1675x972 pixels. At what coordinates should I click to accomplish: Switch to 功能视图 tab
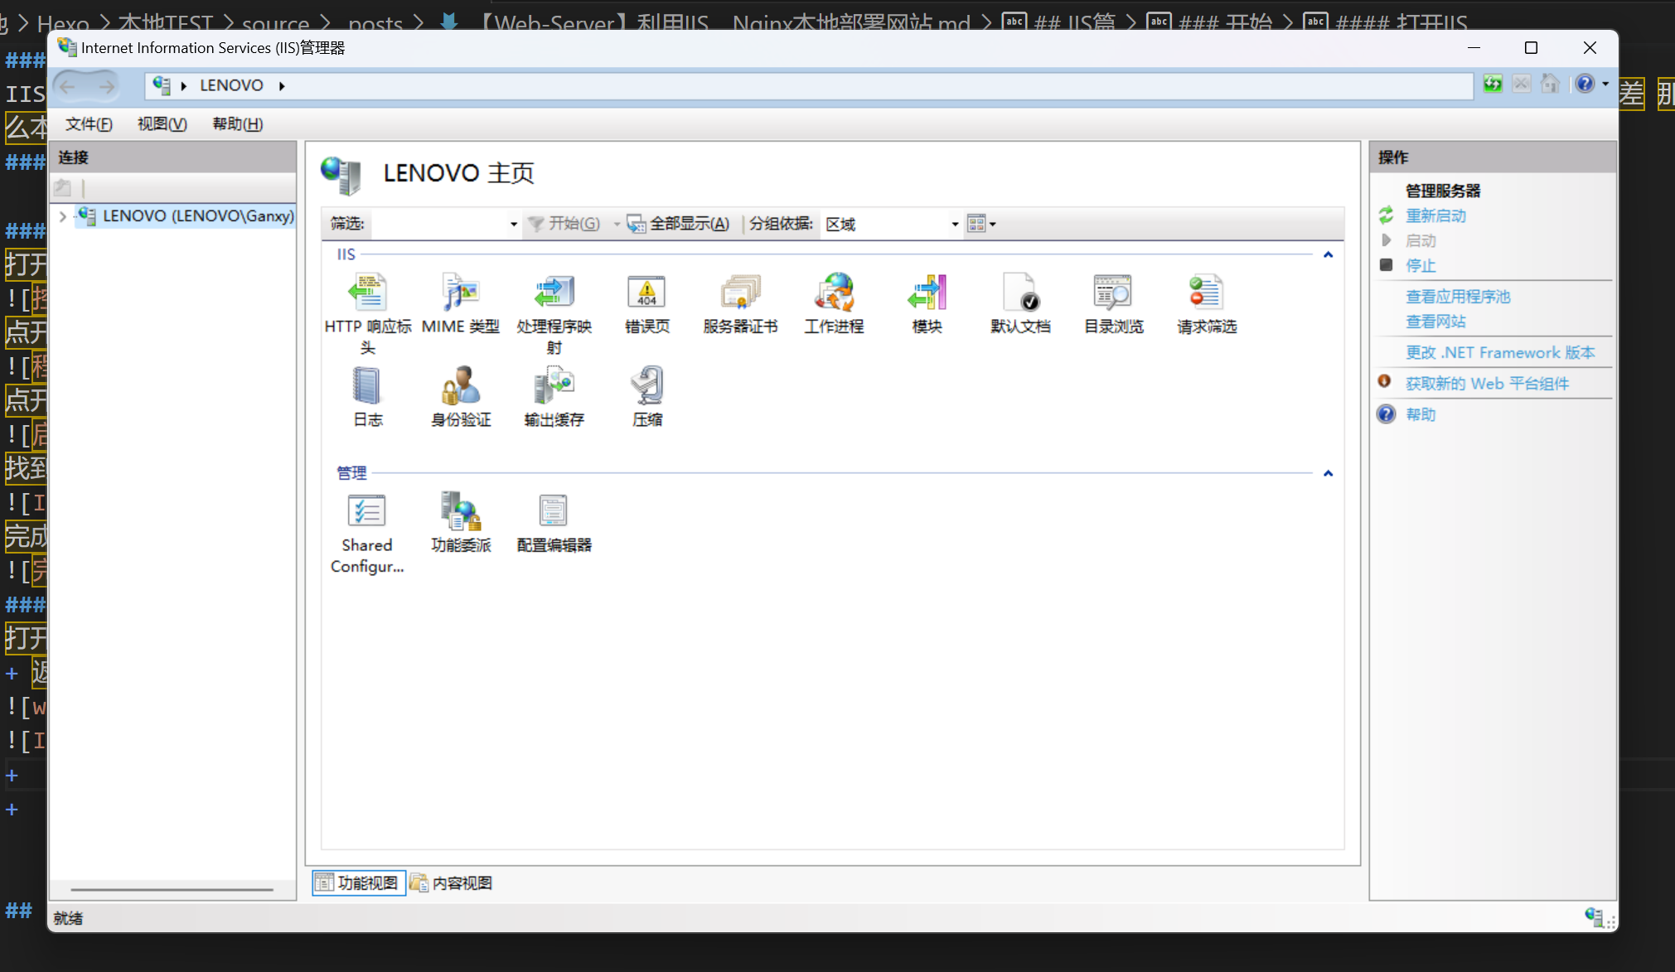358,883
